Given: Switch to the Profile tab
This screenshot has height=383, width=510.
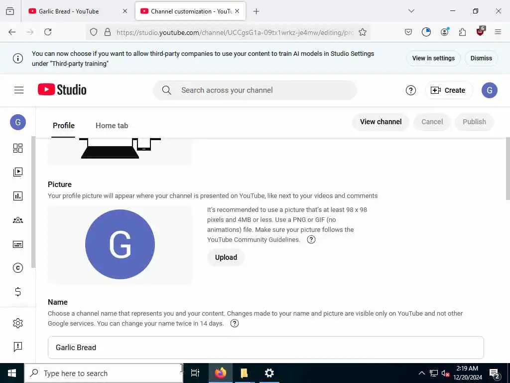Looking at the screenshot, I should point(64,126).
